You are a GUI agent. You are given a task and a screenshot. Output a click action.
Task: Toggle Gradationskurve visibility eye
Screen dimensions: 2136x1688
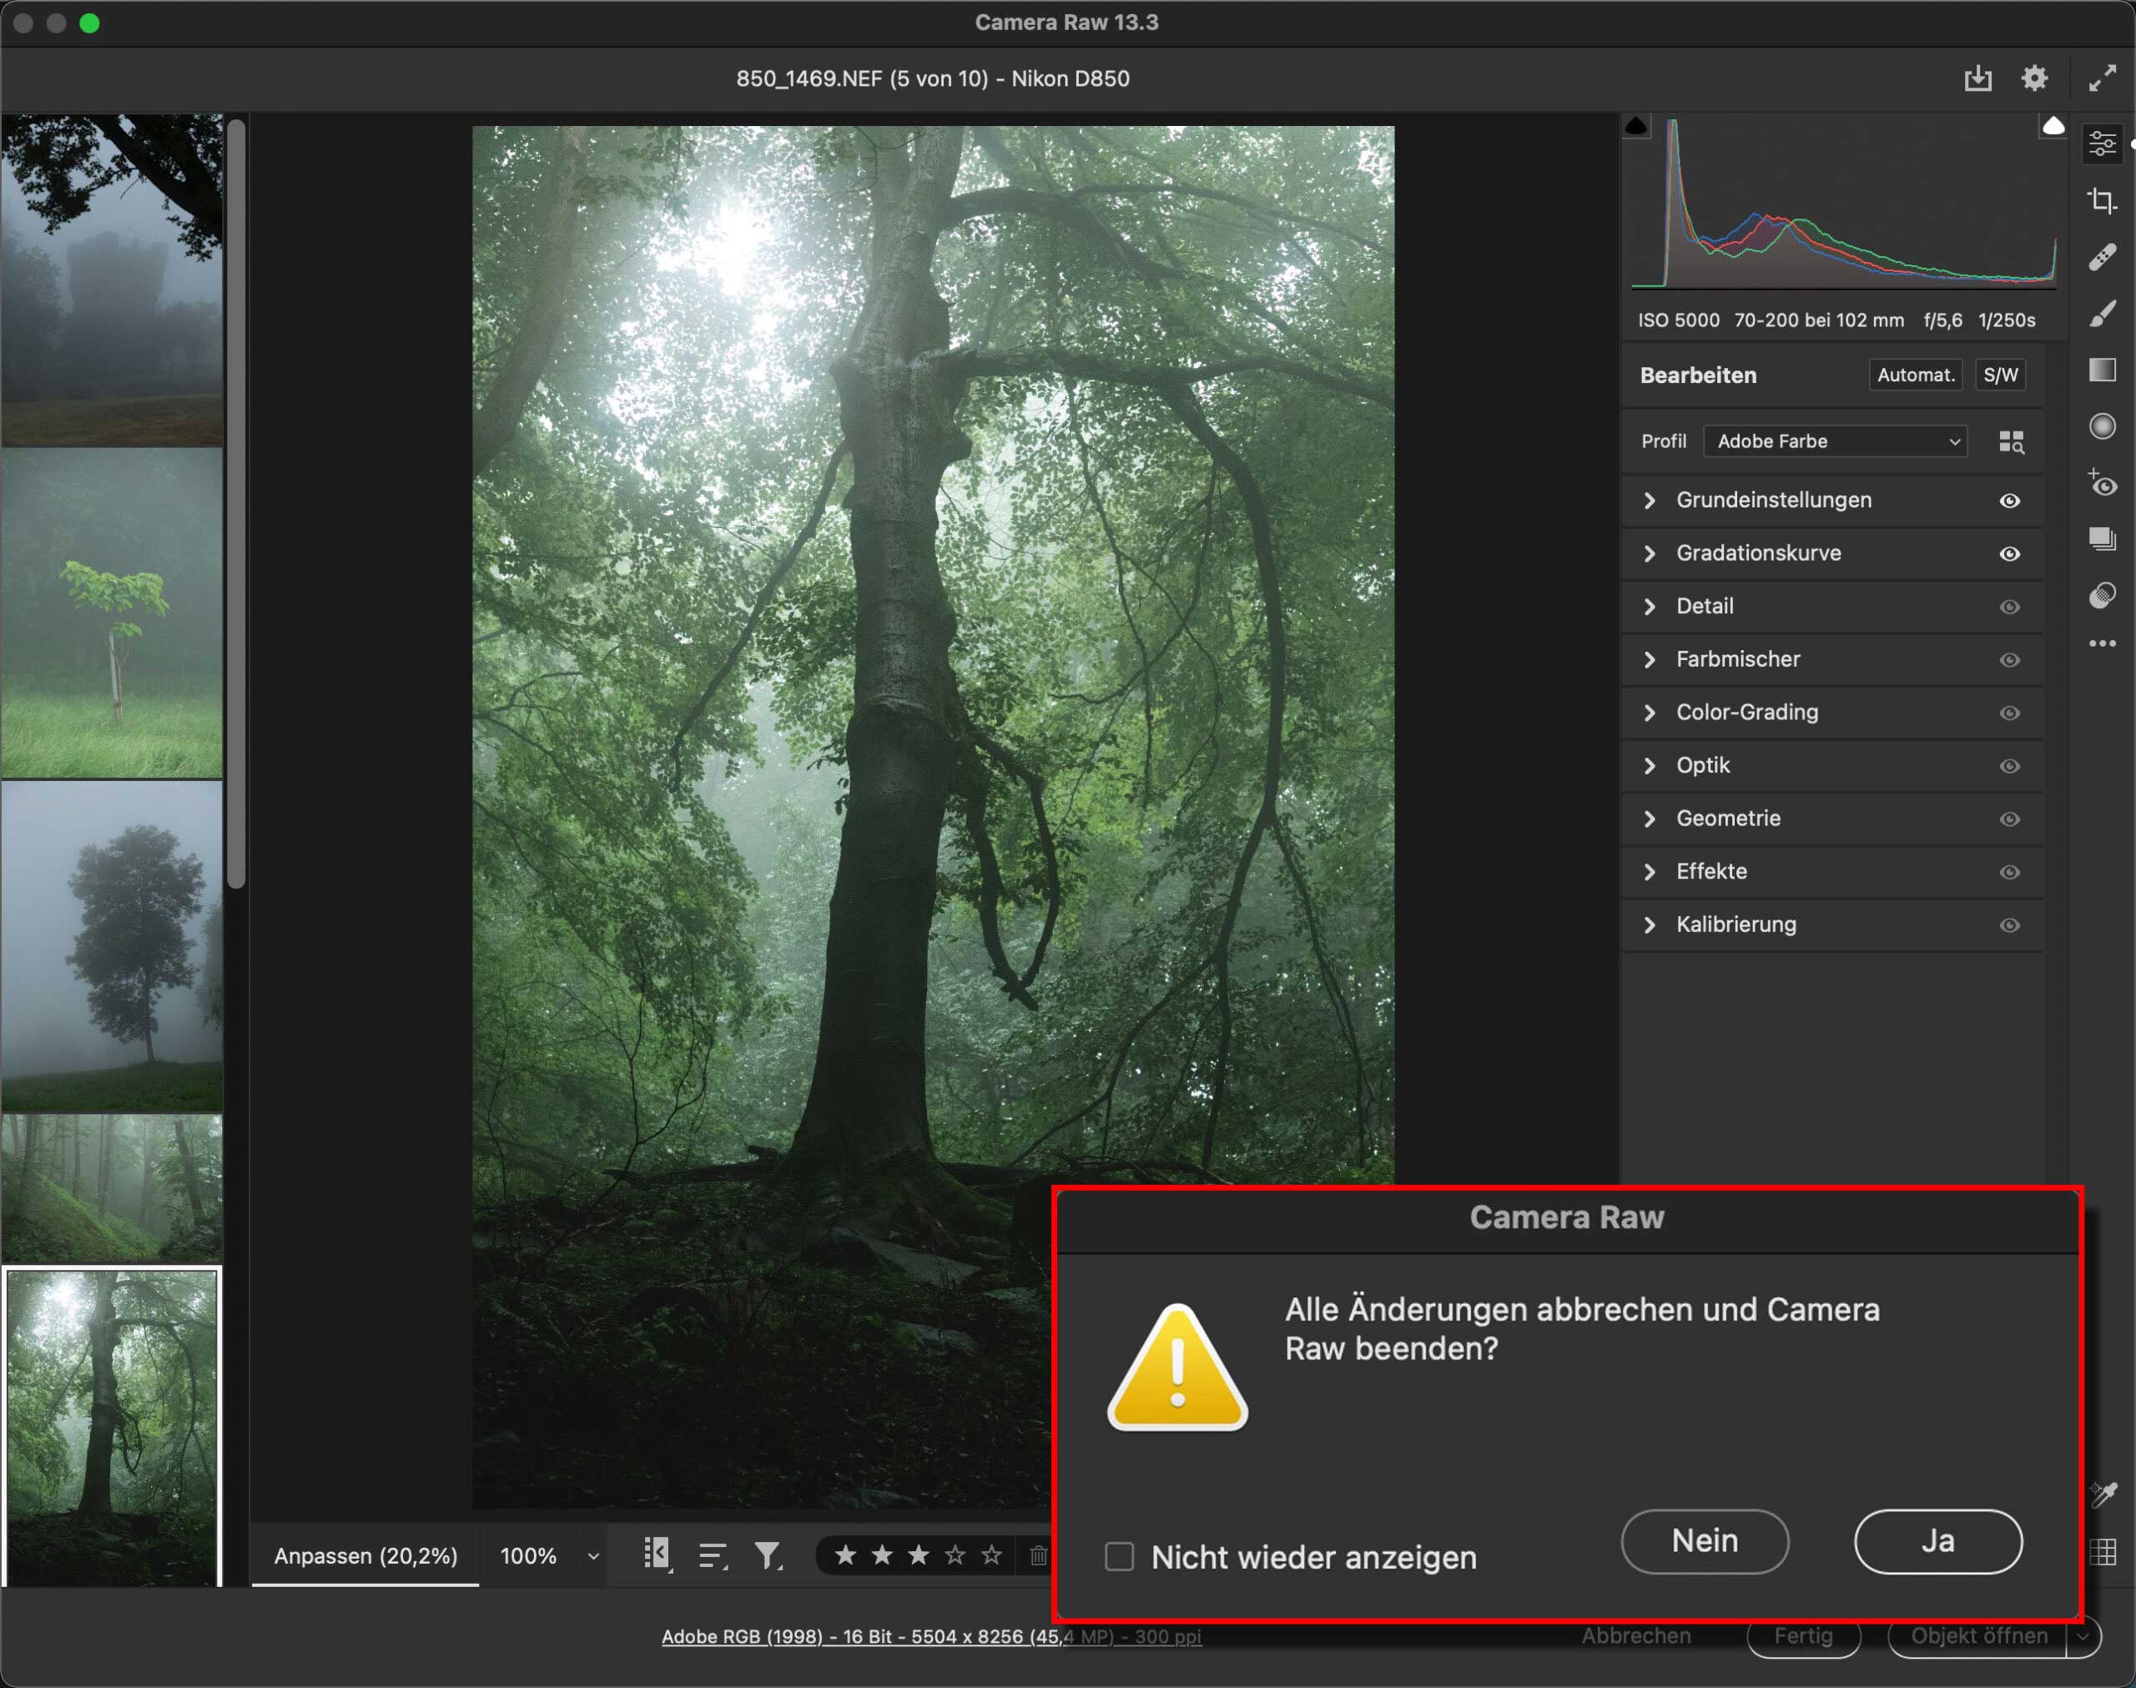pyautogui.click(x=2008, y=554)
